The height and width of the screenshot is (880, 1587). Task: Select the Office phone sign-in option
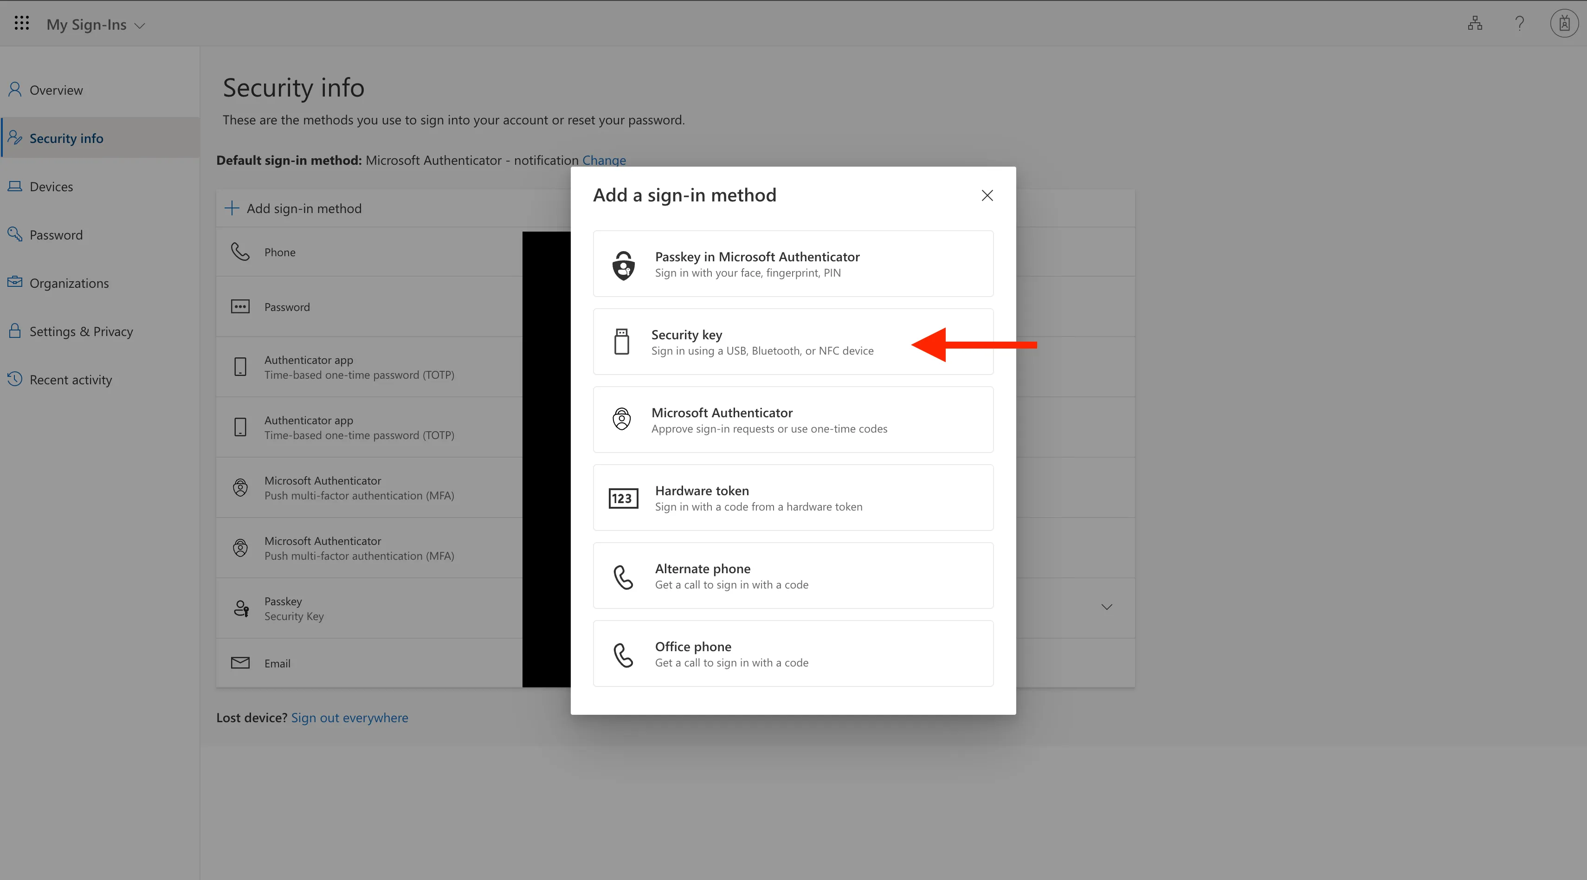point(793,654)
